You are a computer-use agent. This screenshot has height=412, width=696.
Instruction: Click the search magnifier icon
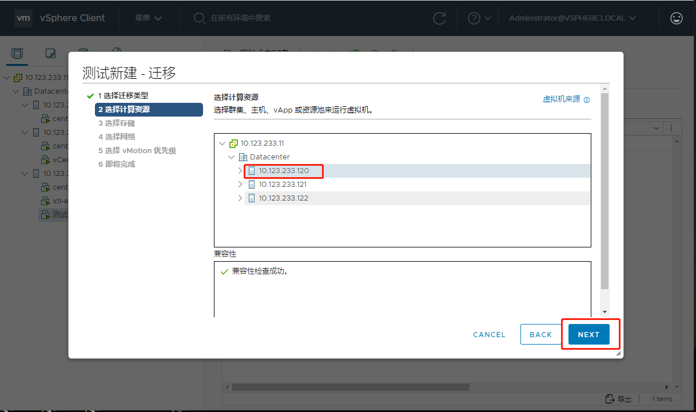tap(199, 18)
